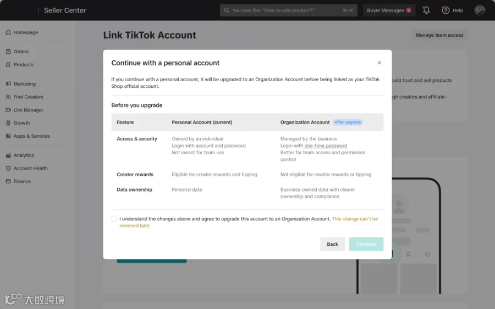Open the notifications bell icon
Viewport: 495px width, 309px height.
point(426,10)
